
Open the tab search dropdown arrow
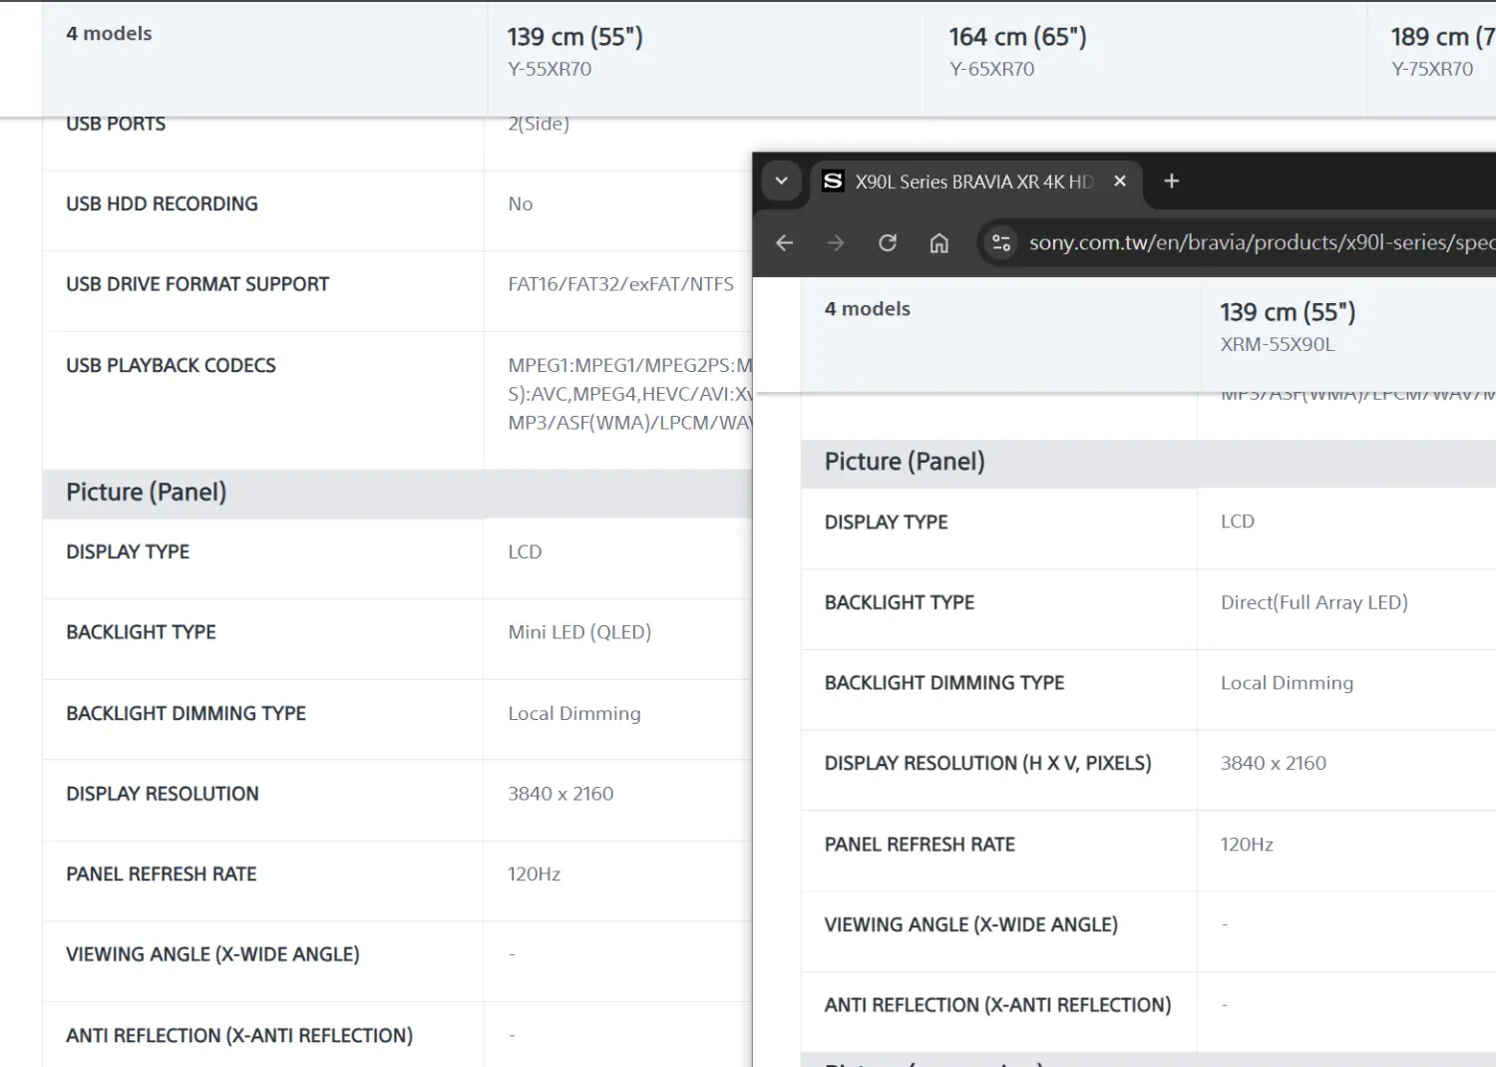click(x=781, y=180)
